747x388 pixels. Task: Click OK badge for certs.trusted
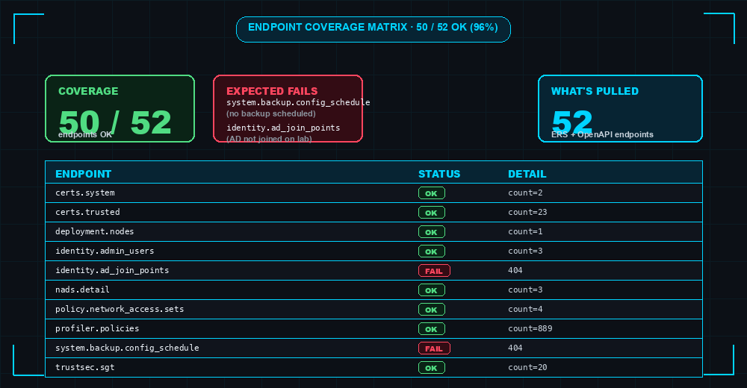[x=432, y=213]
